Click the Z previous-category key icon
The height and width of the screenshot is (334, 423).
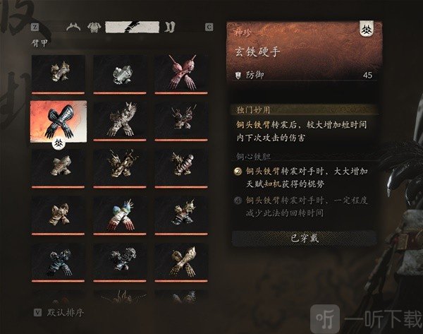[x=35, y=27]
